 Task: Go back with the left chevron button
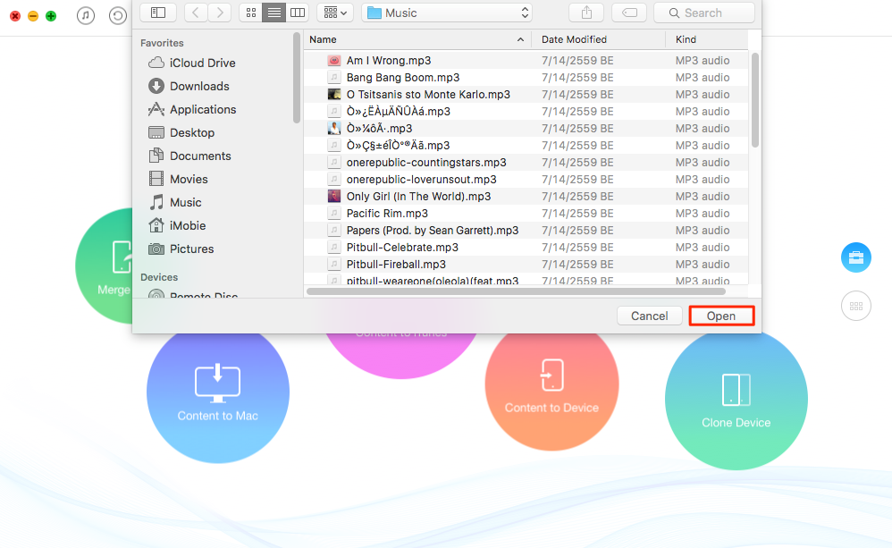195,13
